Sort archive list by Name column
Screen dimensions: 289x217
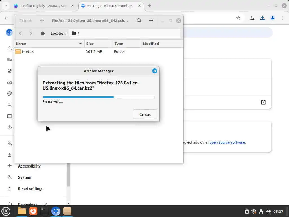pos(49,44)
